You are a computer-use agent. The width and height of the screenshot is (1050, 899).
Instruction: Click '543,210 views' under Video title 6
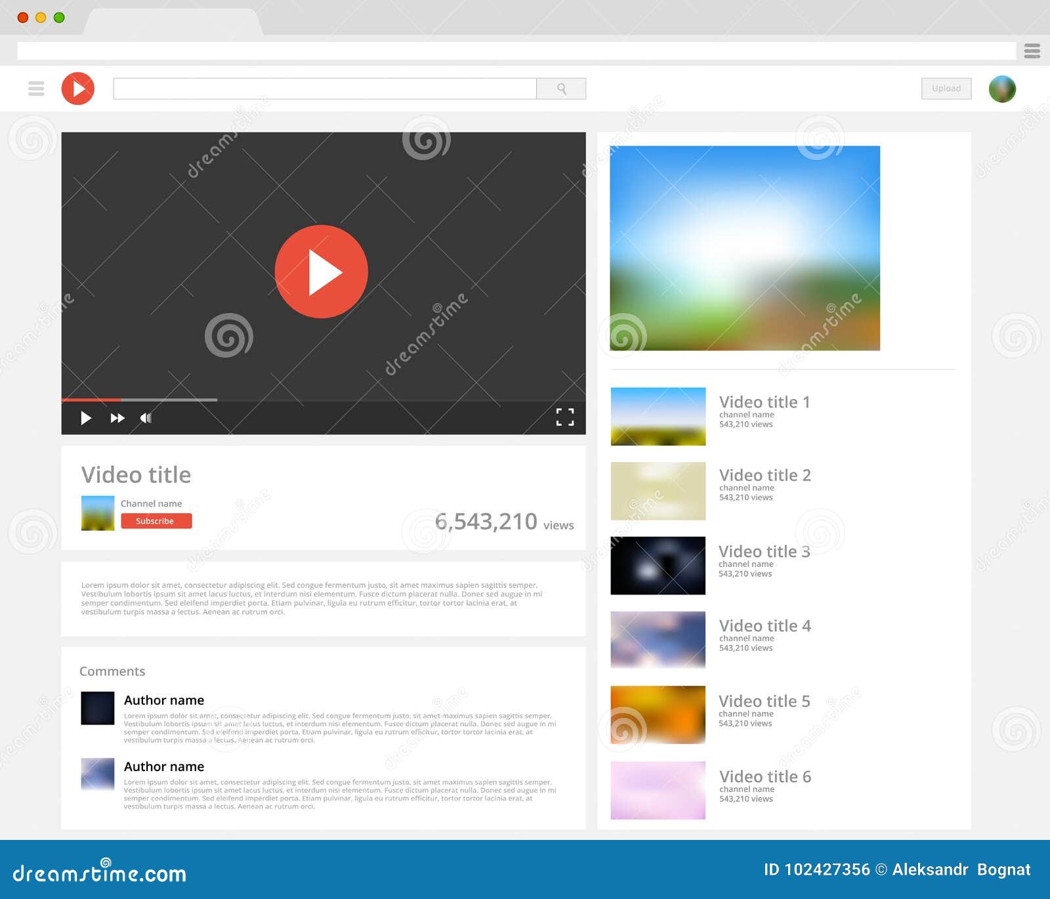point(746,799)
